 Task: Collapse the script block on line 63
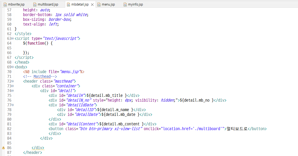13,39
